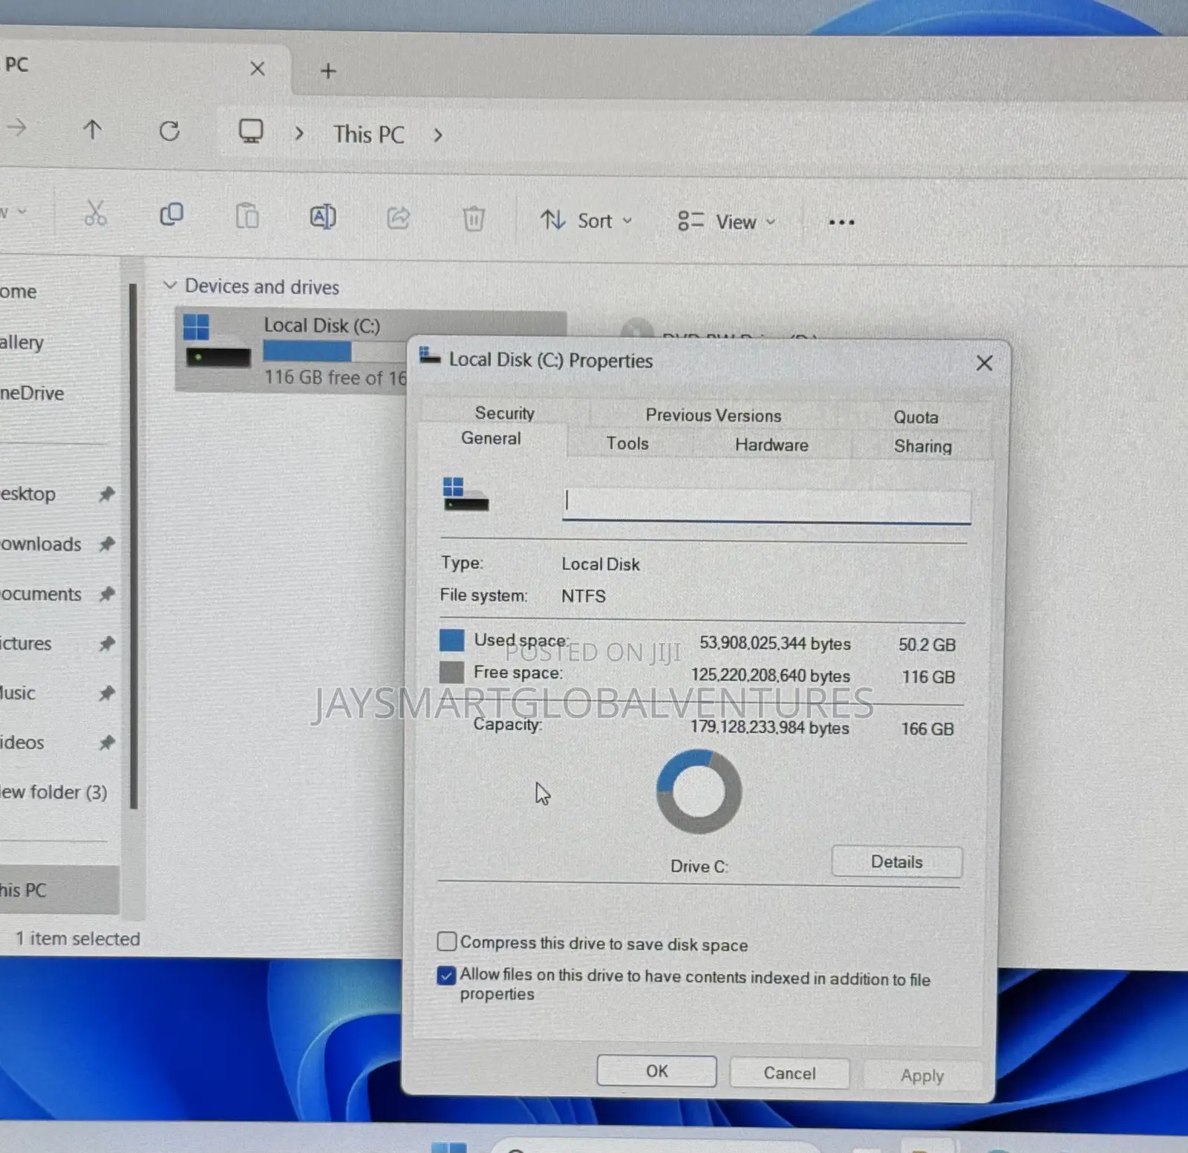
Task: Switch to the Security tab
Action: click(x=505, y=413)
